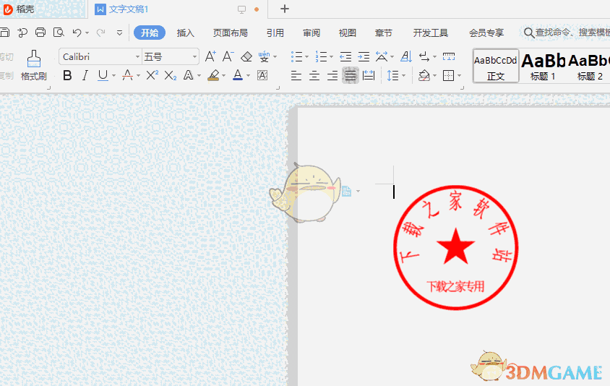Align text left
The width and height of the screenshot is (610, 386).
[296, 75]
